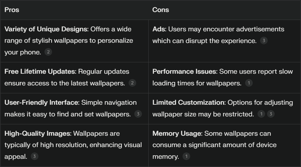This screenshot has height=167, width=301.
Task: Select the Pros column header
Action: click(12, 10)
